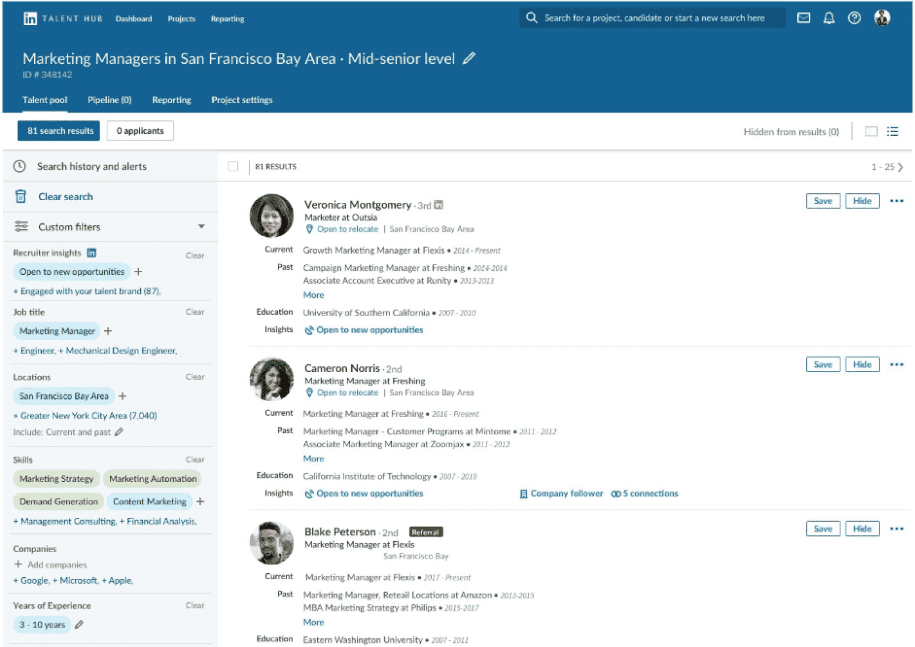This screenshot has width=915, height=647.
Task: Add Greater New York City Area suggestion
Action: [85, 416]
